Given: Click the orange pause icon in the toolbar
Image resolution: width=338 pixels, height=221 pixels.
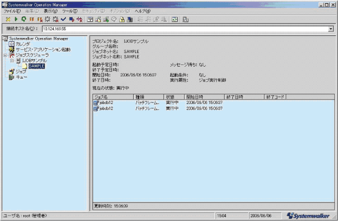Looking at the screenshot, I should coord(31,19).
